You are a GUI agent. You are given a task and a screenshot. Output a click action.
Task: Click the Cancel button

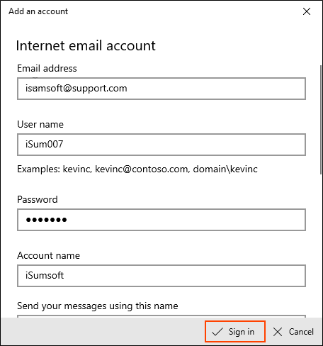(x=293, y=332)
